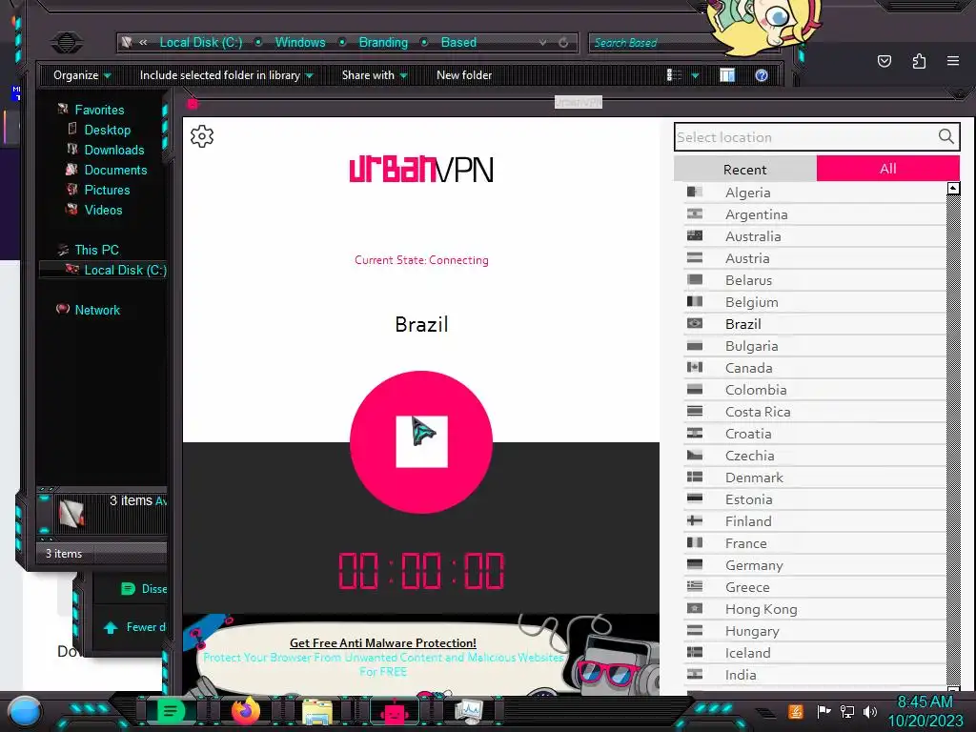Select This PC in Explorer sidebar
The image size is (976, 732).
coord(96,250)
